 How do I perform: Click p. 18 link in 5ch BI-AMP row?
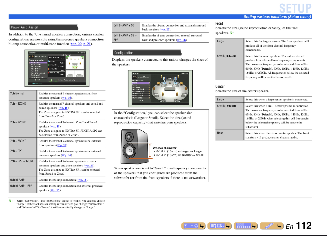(x=82, y=180)
